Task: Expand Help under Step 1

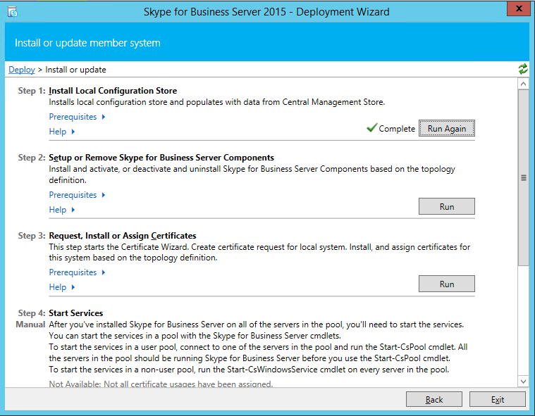Action: (x=62, y=132)
